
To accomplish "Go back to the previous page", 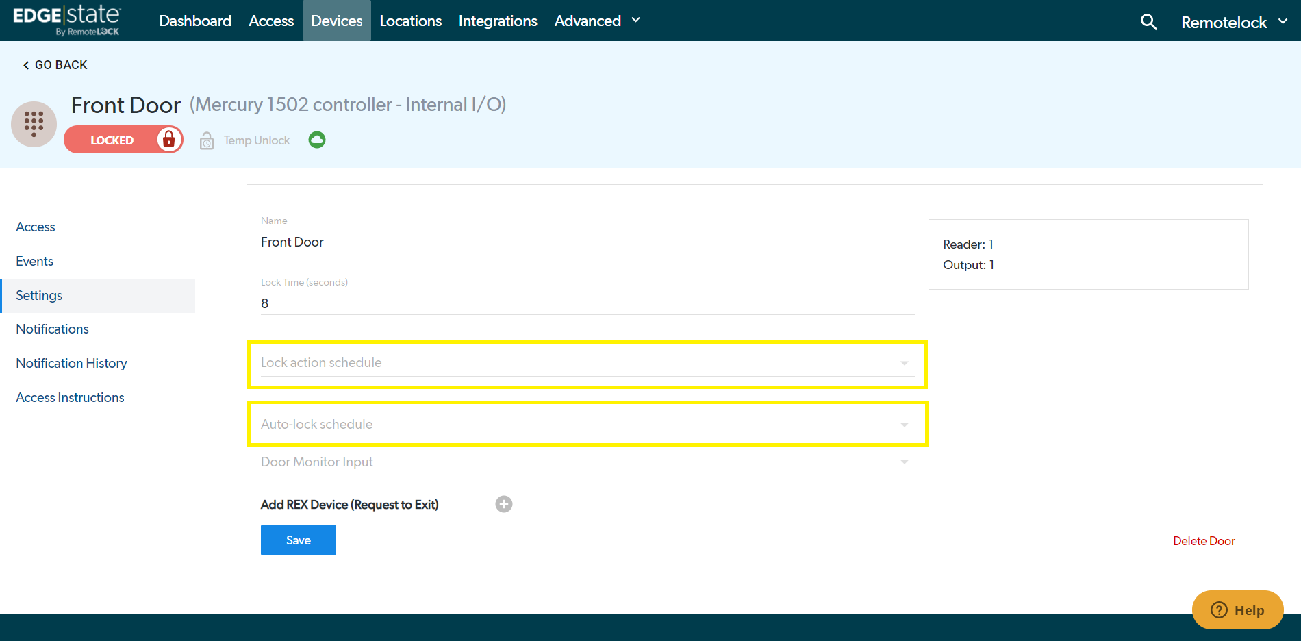I will click(x=55, y=65).
